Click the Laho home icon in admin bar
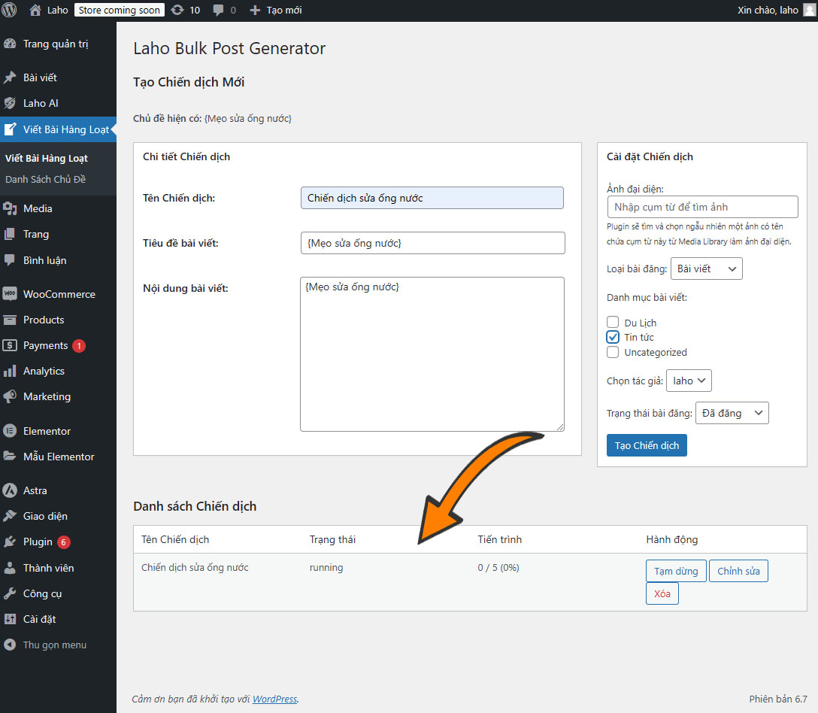 35,11
